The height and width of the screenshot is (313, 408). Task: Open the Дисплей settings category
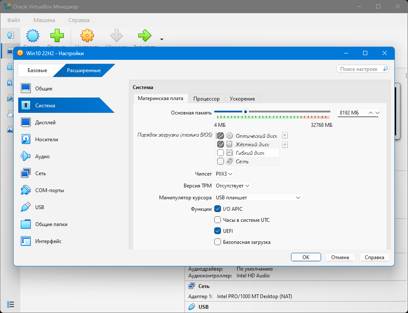(66, 122)
